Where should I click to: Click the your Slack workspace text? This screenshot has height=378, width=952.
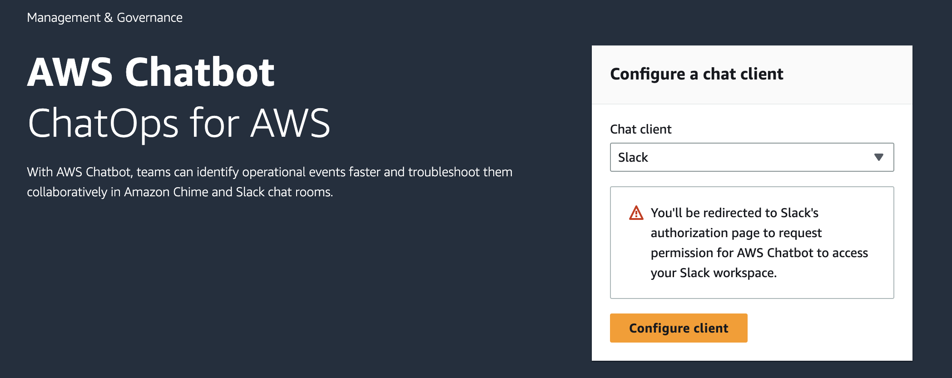click(713, 273)
